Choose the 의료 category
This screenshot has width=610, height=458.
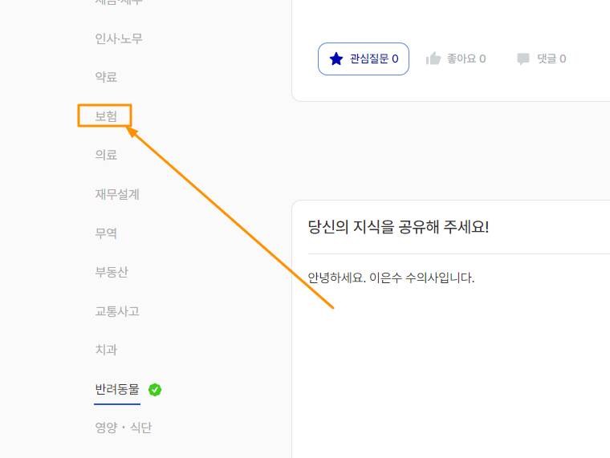(106, 155)
